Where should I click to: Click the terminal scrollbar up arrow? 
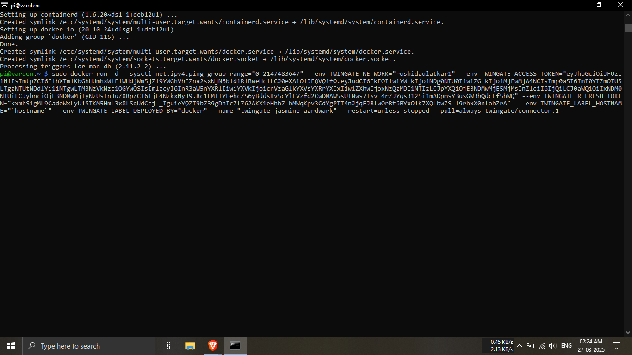point(628,14)
